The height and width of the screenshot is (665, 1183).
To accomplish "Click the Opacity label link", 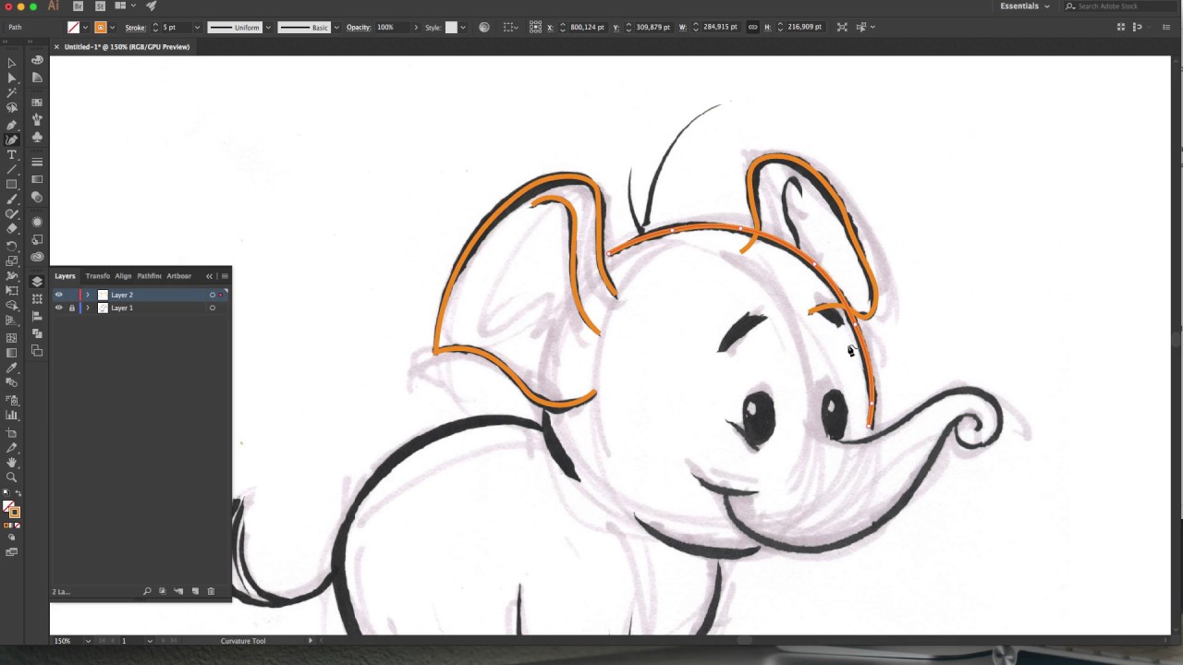I will pyautogui.click(x=359, y=27).
